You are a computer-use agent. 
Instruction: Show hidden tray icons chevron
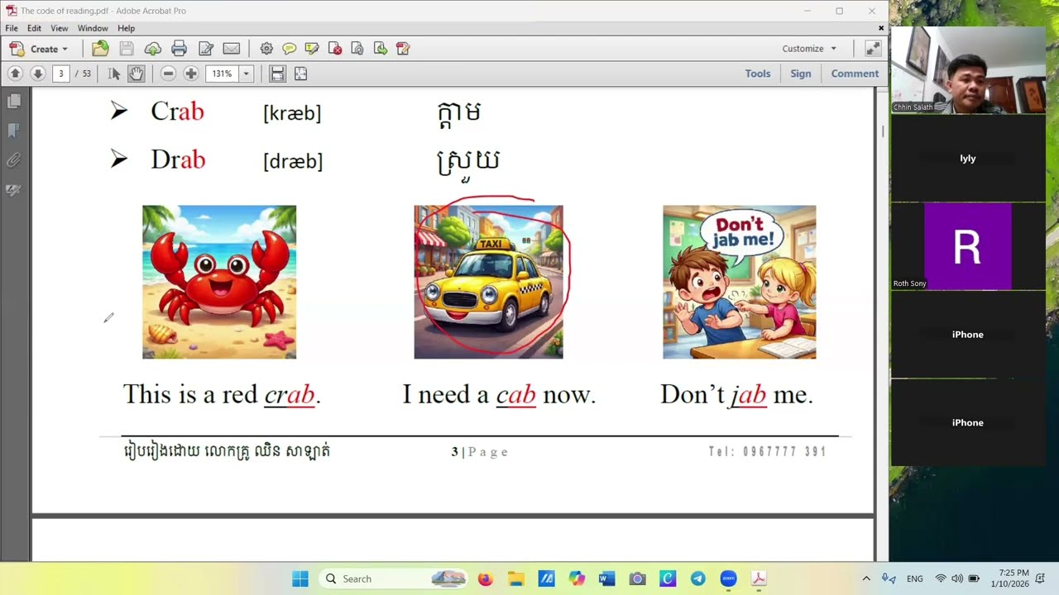coord(866,578)
